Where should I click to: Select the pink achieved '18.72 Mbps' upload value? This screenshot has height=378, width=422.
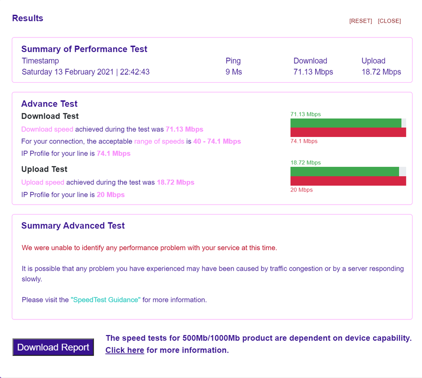(x=176, y=182)
